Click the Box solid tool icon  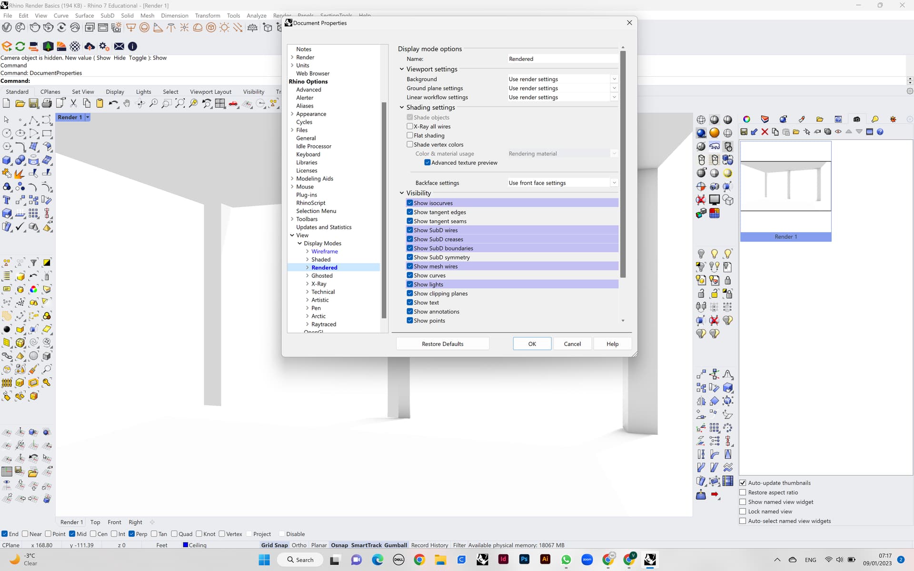point(7,160)
